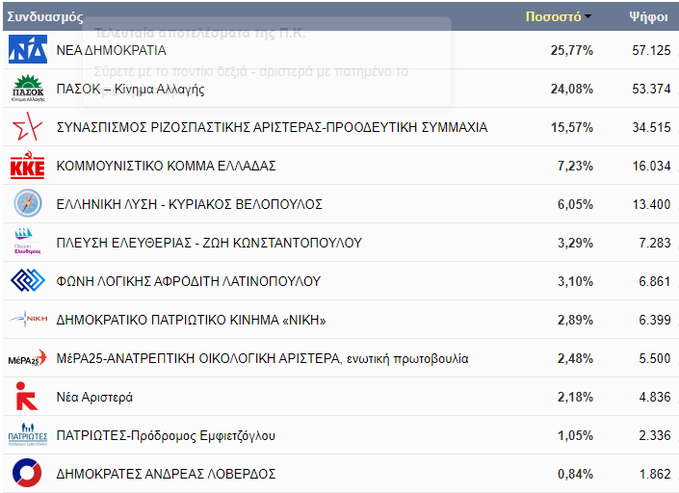Click the 2,18% percentage value
The height and width of the screenshot is (493, 679).
[575, 398]
